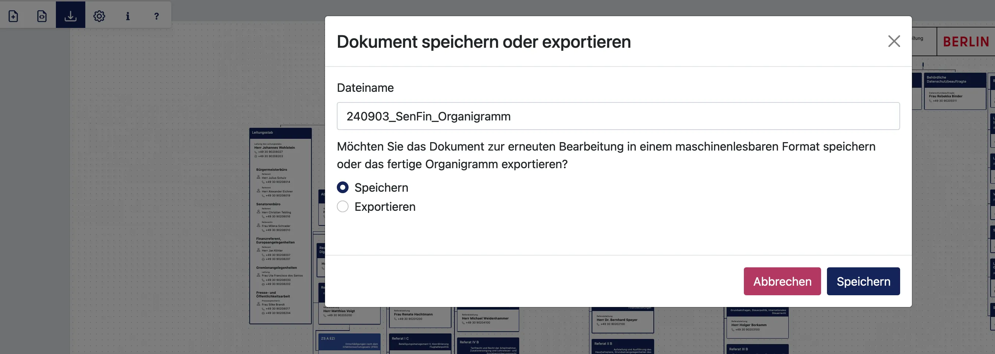Click the Bürgermeisterbüro heading
Viewport: 995px width, 354px height.
point(271,170)
